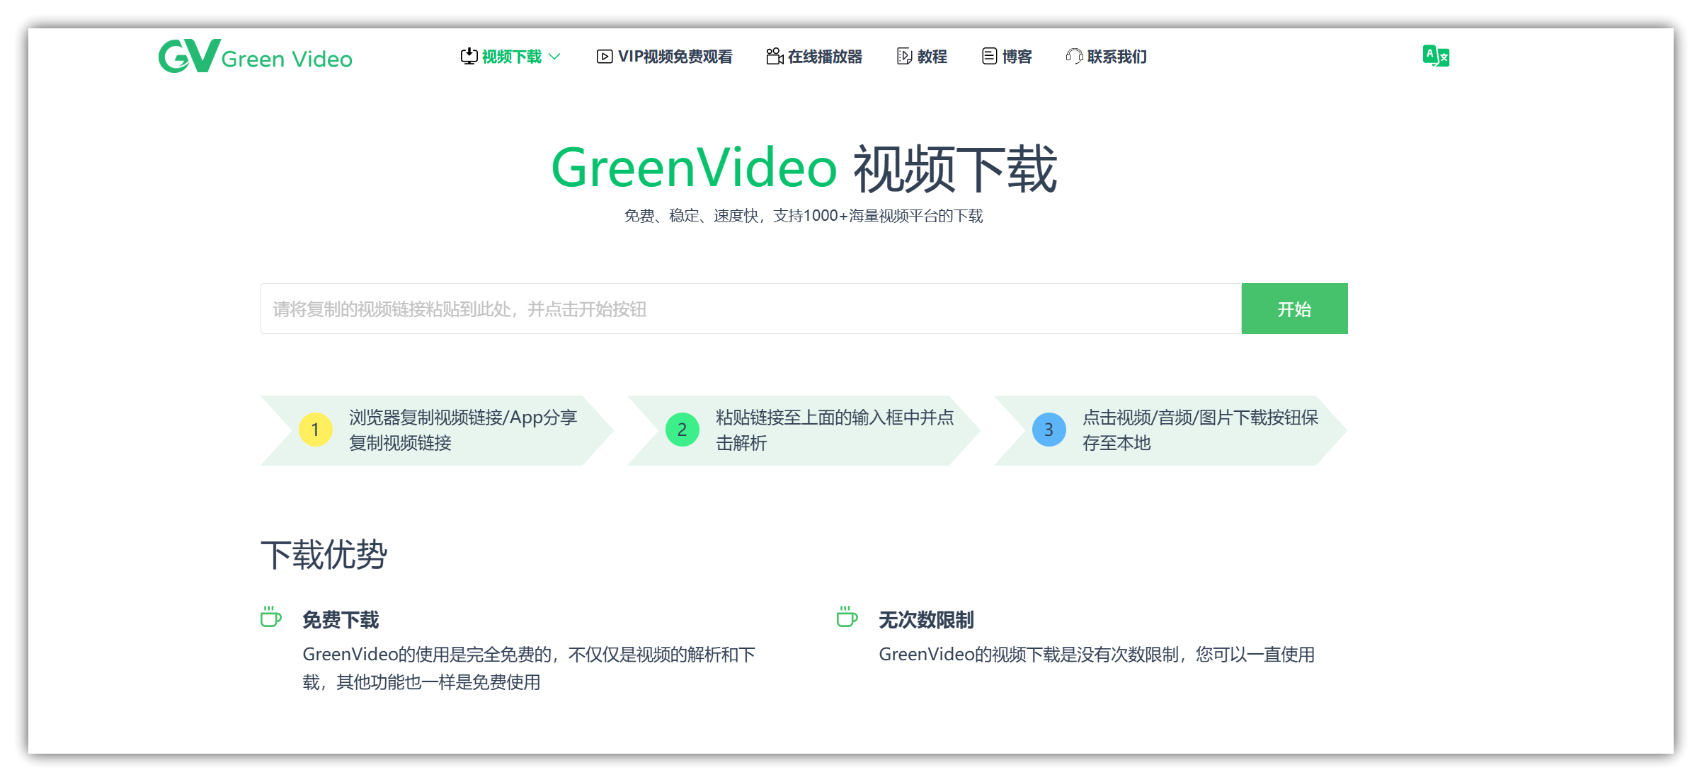1702x782 pixels.
Task: Click the yellow step 1 circle
Action: click(x=315, y=430)
